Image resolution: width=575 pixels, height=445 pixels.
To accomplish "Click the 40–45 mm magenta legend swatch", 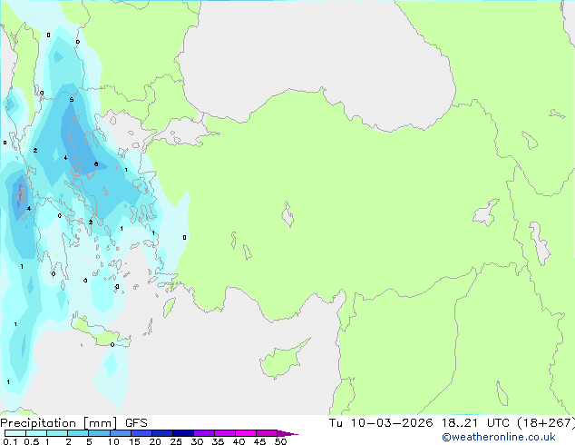I will point(246,433).
